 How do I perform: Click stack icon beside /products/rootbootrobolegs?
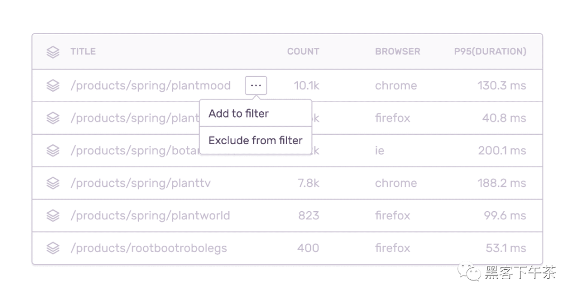[x=53, y=248]
